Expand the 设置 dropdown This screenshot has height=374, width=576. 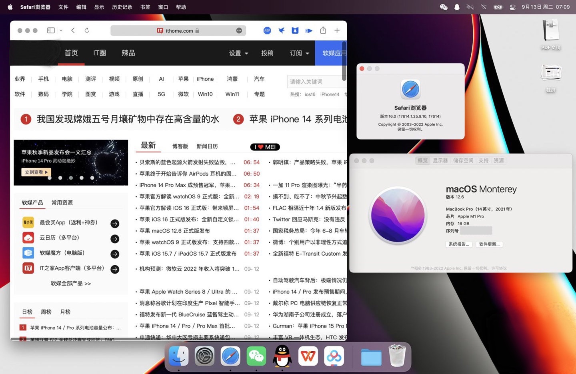(238, 53)
